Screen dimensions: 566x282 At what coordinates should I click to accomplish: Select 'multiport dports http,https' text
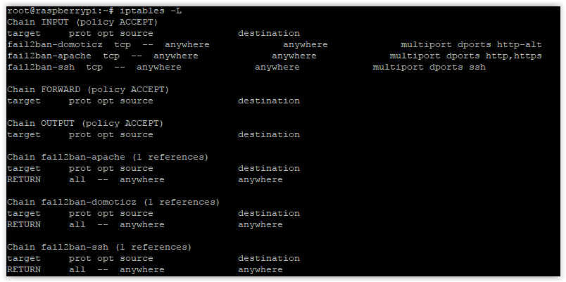pyautogui.click(x=465, y=56)
